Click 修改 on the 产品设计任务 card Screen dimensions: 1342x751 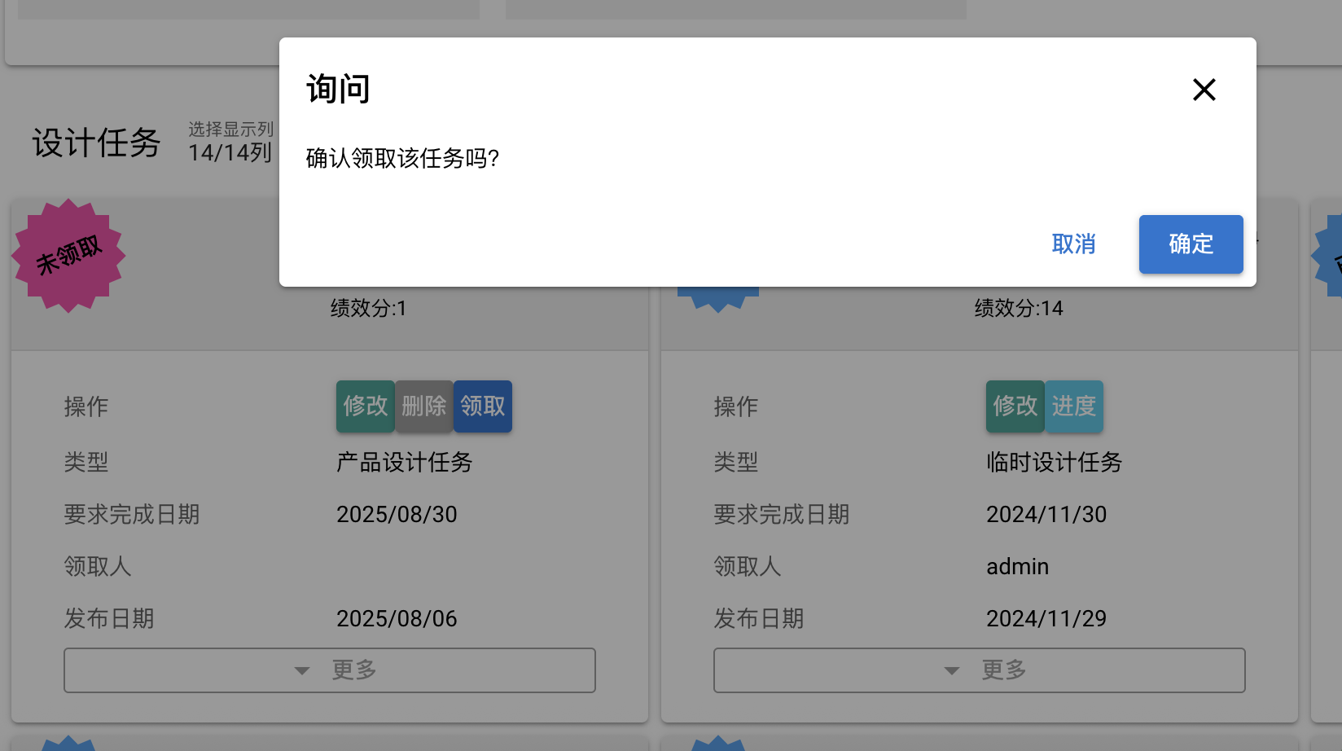click(x=366, y=406)
